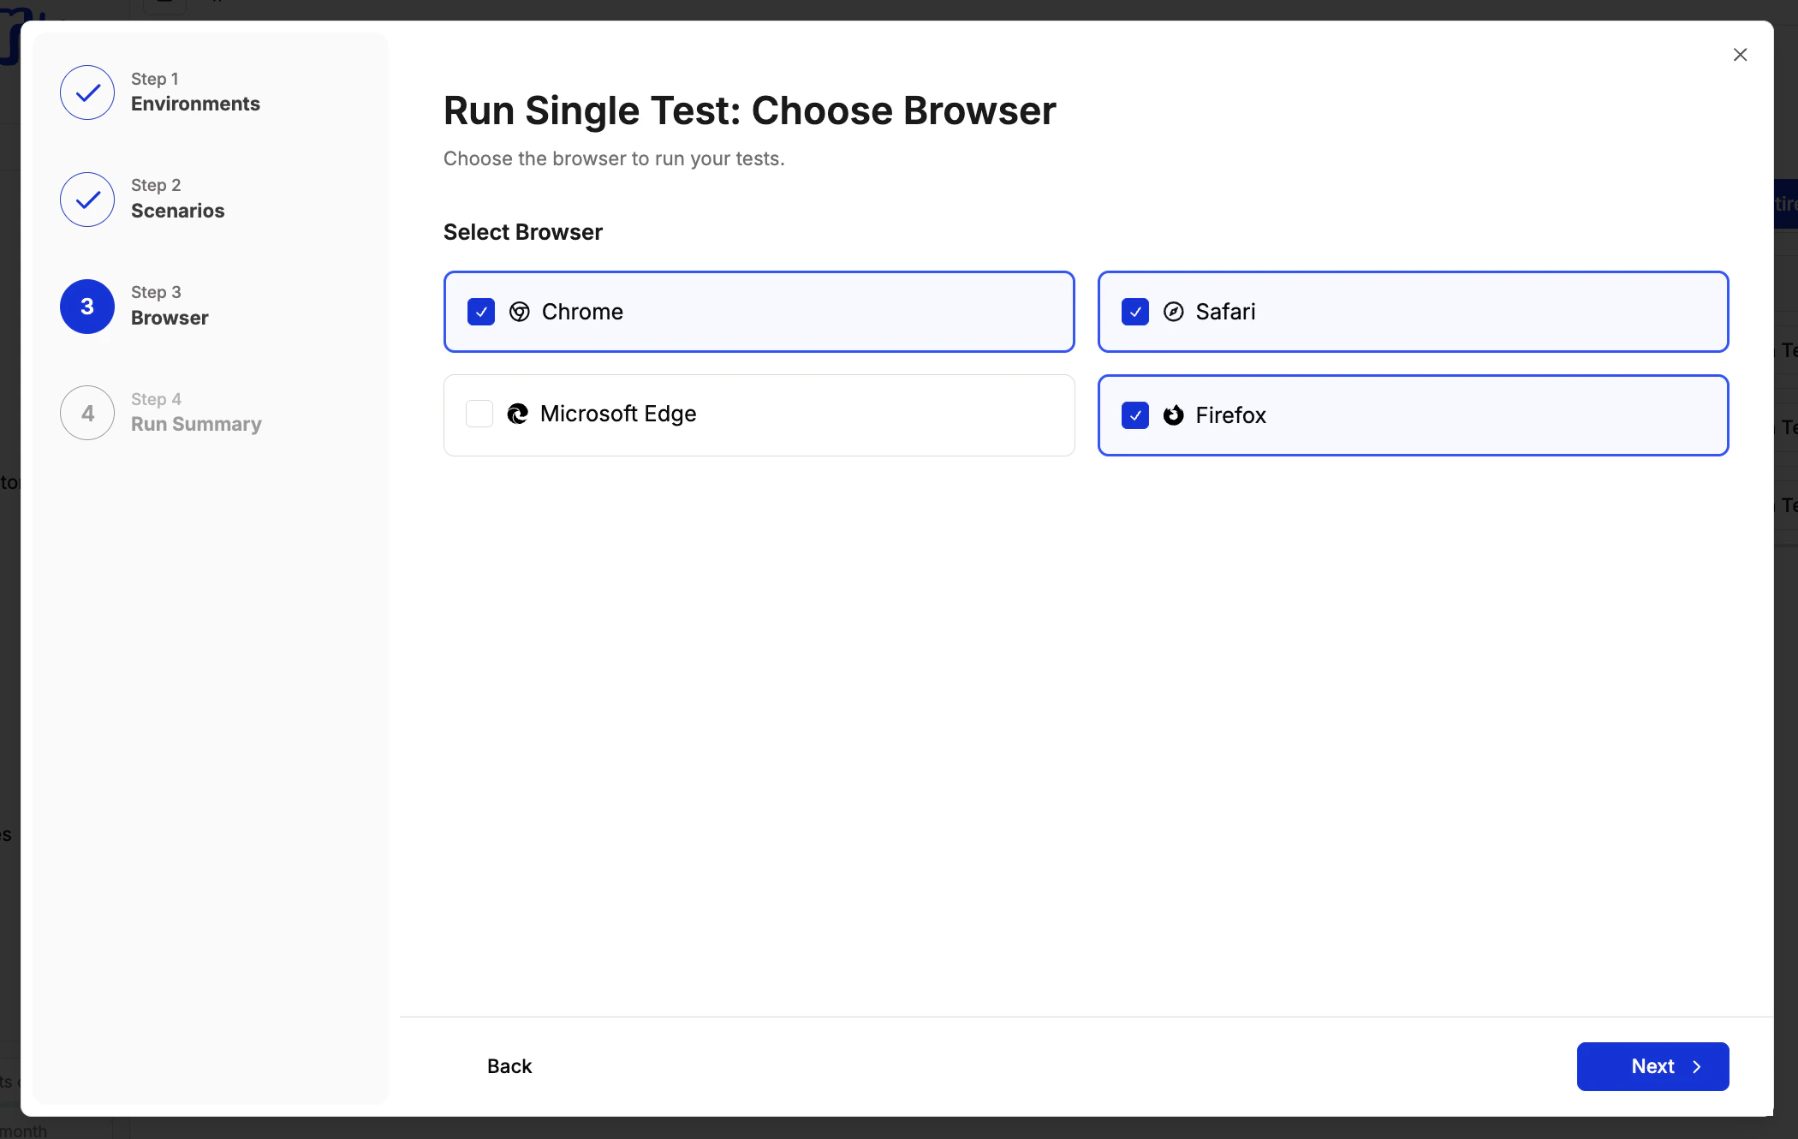Click the Safari compass icon
The width and height of the screenshot is (1798, 1139).
tap(1173, 312)
